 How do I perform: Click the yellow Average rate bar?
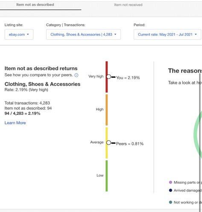[x=107, y=143]
